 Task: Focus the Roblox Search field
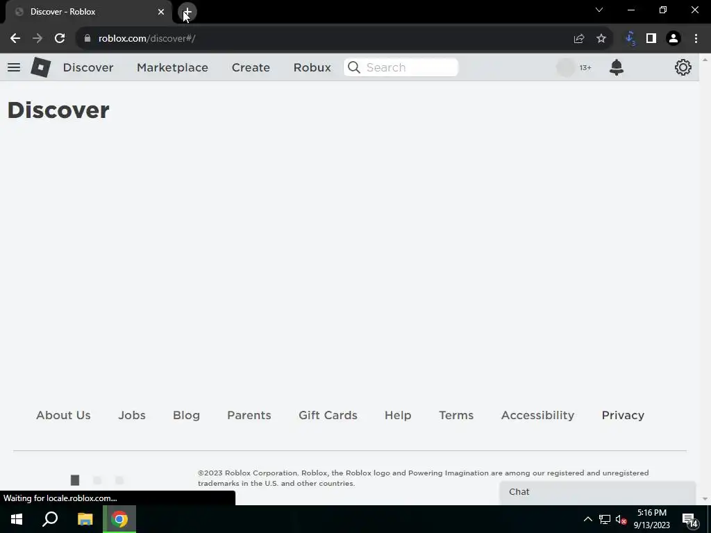pyautogui.click(x=401, y=67)
